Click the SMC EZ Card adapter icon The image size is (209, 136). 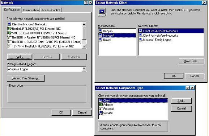coord(9,33)
